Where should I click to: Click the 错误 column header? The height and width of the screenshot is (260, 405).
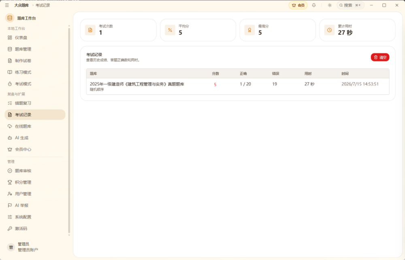click(x=275, y=74)
